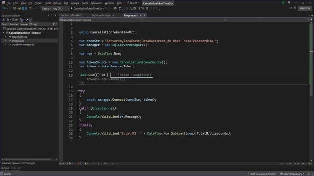This screenshot has width=314, height=176.
Task: Expand the SqlServerManager.cs node
Action: (6, 44)
